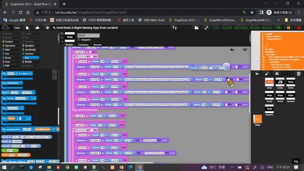This screenshot has height=171, width=304.
Task: Click the log button at the bottom right
Action: (x=295, y=161)
